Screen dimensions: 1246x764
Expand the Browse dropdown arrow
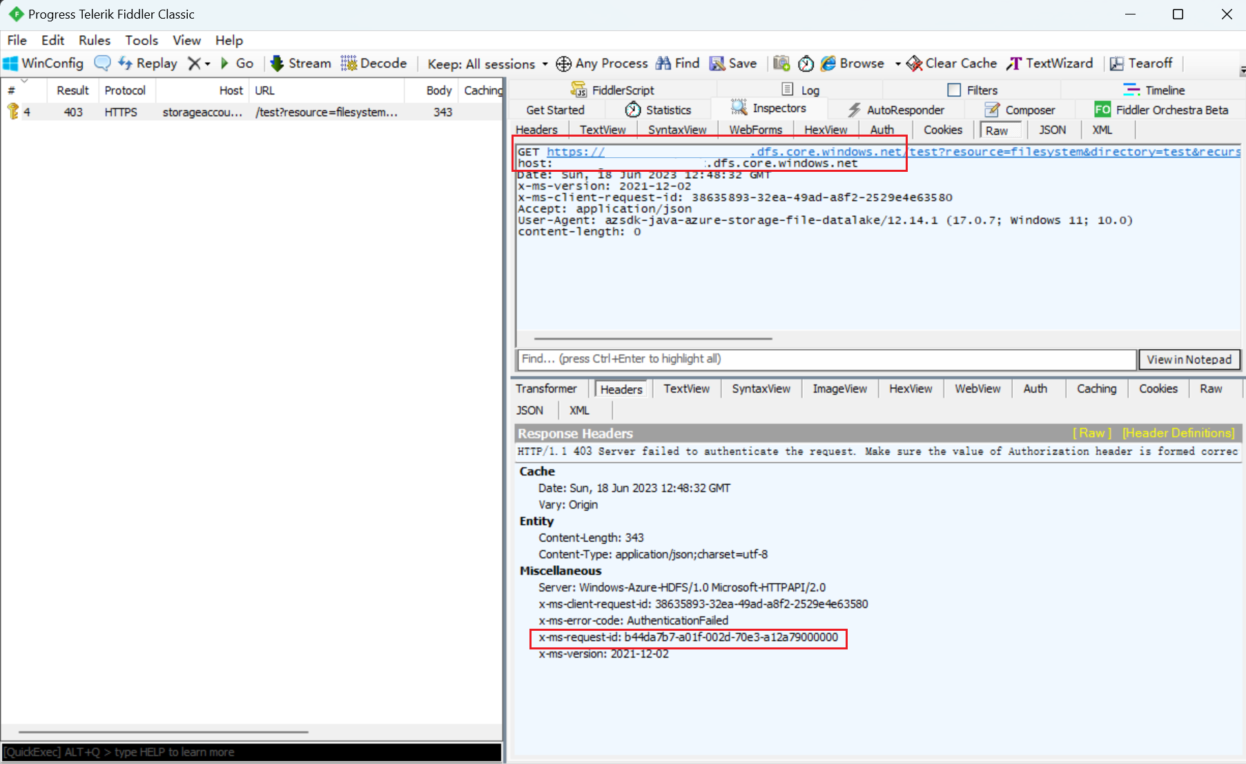coord(897,63)
